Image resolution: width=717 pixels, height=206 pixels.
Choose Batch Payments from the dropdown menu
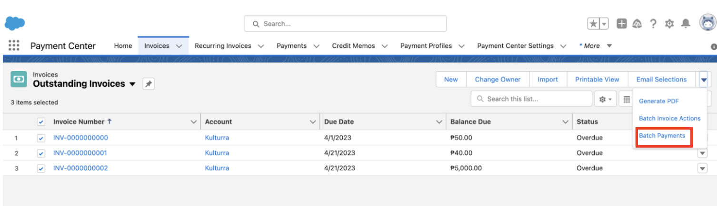662,136
